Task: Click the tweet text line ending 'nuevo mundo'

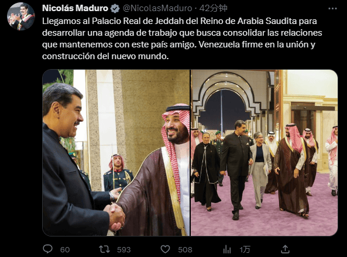Action: (x=105, y=56)
